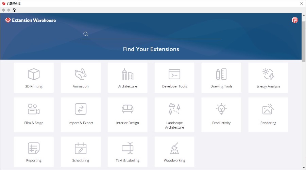The height and width of the screenshot is (170, 306).
Task: Click the Interior Design label
Action: (128, 123)
